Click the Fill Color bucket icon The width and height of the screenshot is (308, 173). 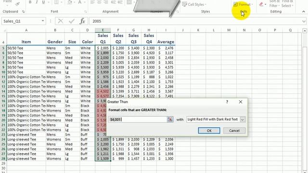69,2
